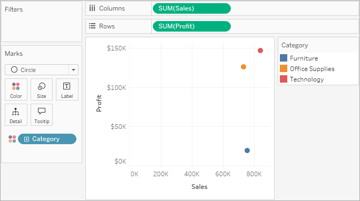Click the Office Supplies orange swatch
Image resolution: width=360 pixels, height=201 pixels.
point(284,68)
